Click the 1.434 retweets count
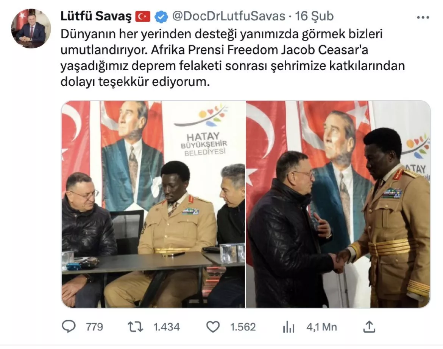Image resolution: width=443 pixels, height=349 pixels. tap(166, 327)
